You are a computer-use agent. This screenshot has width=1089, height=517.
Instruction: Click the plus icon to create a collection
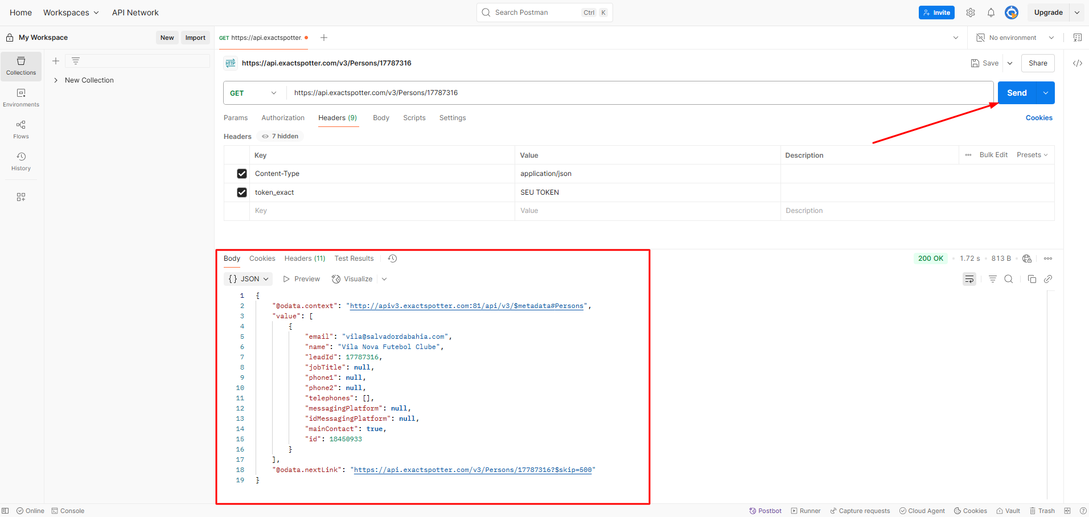[x=56, y=61]
